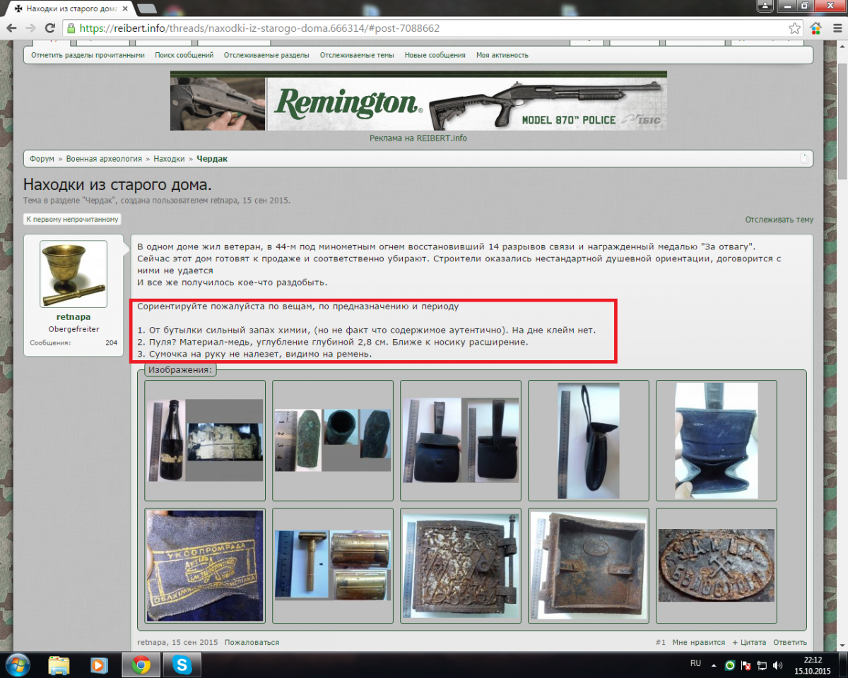The width and height of the screenshot is (848, 678).
Task: Open the 'Находки' breadcrumb link
Action: pos(169,159)
